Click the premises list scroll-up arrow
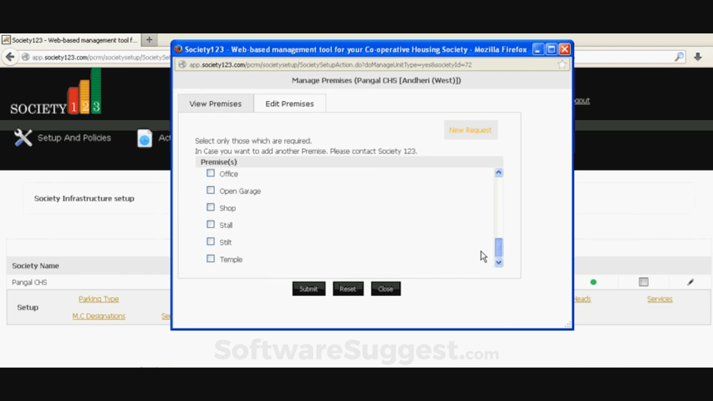713x401 pixels. point(498,173)
